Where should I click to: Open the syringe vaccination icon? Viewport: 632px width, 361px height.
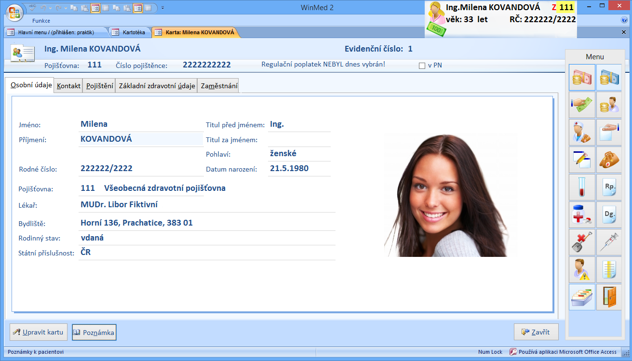coord(609,242)
